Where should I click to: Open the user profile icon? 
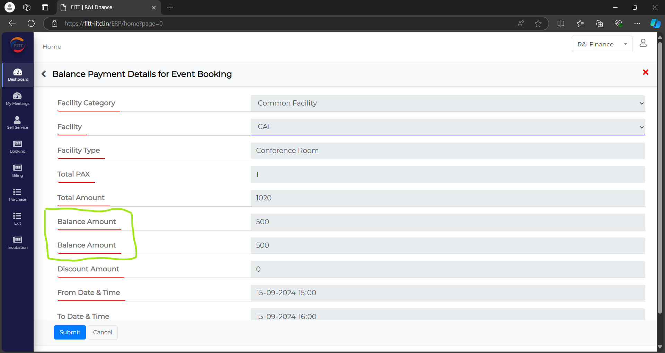(643, 43)
